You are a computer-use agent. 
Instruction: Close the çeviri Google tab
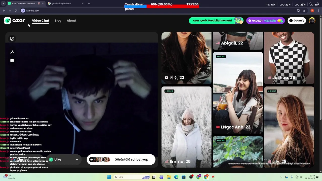tap(83, 4)
